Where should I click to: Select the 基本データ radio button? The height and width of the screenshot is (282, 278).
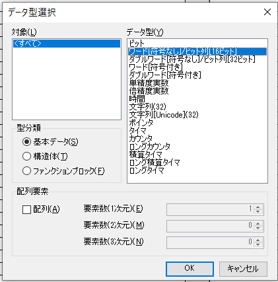(x=26, y=142)
